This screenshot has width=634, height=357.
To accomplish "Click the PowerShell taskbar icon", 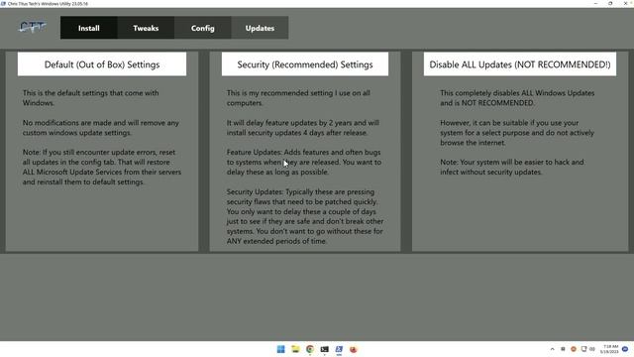I will pos(339,349).
